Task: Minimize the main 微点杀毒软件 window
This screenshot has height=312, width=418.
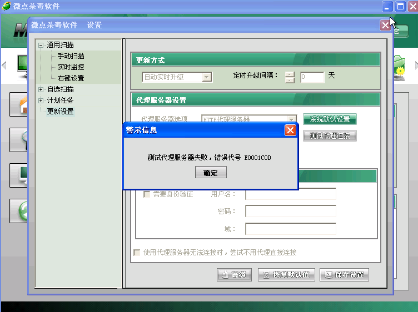Action: click(x=387, y=7)
